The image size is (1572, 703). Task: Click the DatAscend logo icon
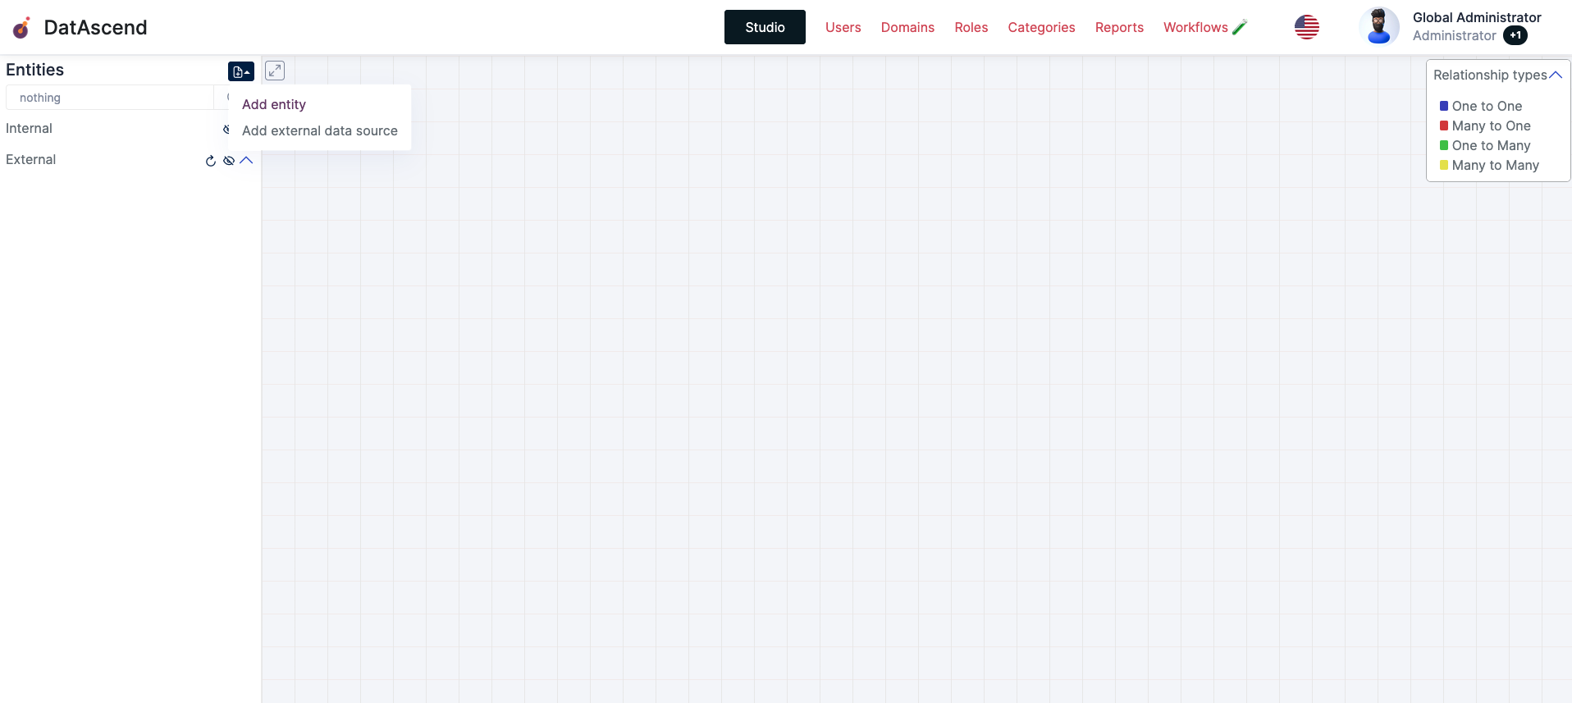(x=21, y=28)
